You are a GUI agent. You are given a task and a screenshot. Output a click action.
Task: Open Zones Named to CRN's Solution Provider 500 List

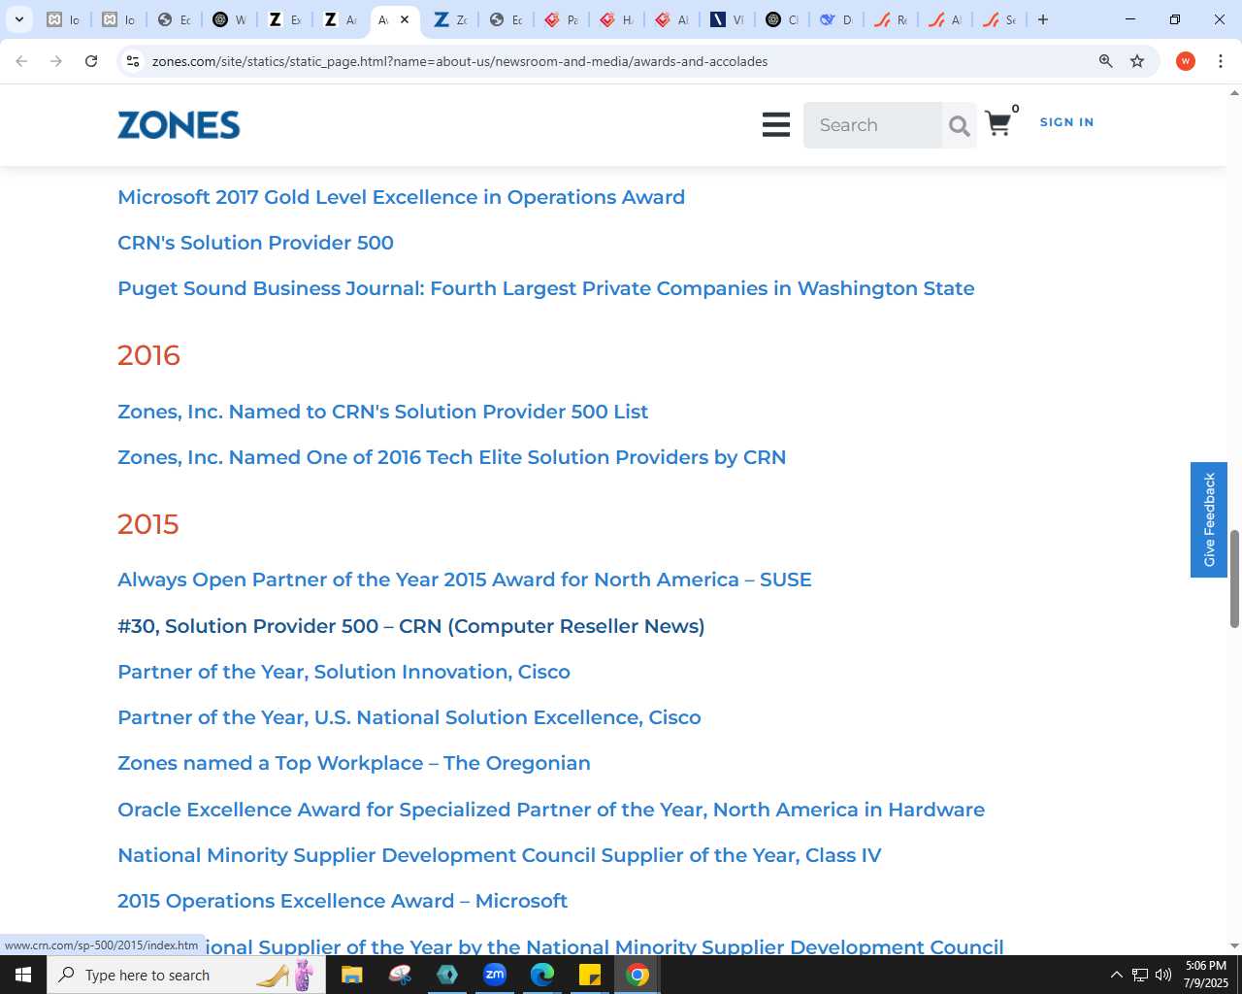tap(382, 412)
